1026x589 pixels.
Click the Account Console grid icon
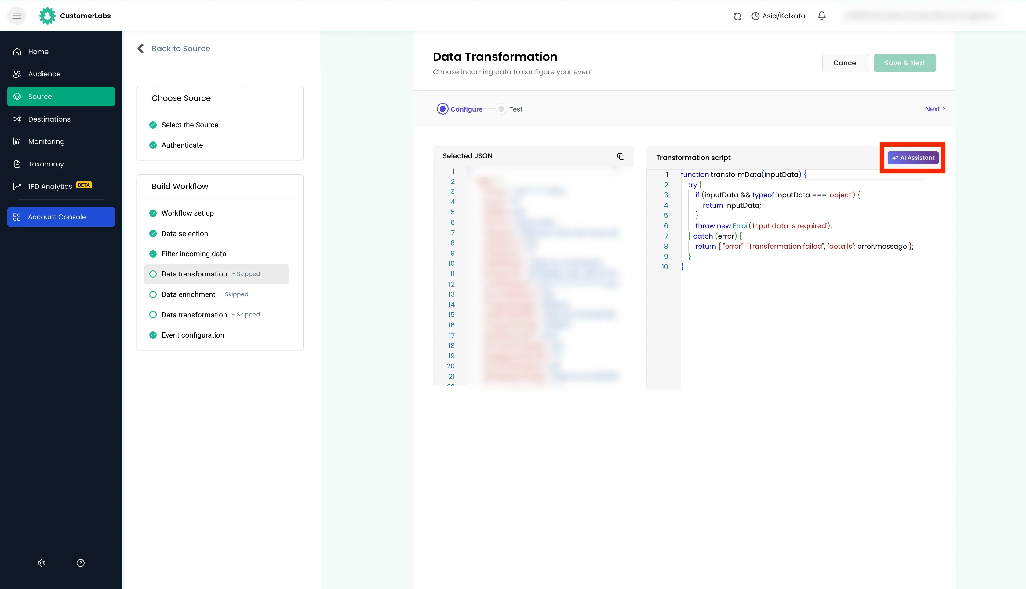click(17, 217)
